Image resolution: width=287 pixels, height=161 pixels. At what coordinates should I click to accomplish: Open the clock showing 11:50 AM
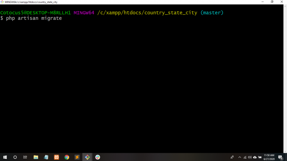(x=269, y=157)
